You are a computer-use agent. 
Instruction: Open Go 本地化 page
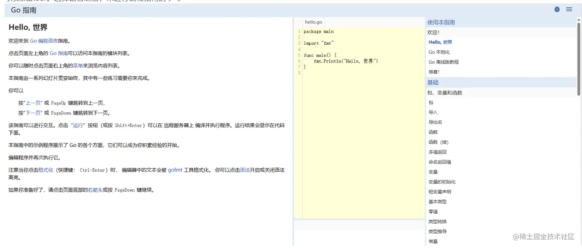coord(439,52)
